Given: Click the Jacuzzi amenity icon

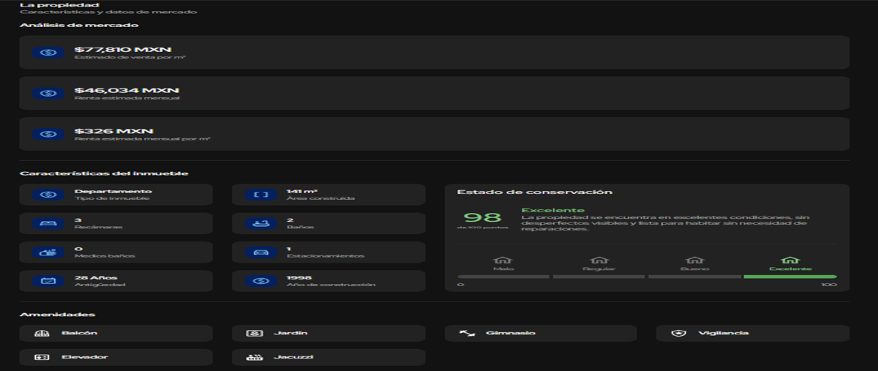Looking at the screenshot, I should click(x=256, y=358).
